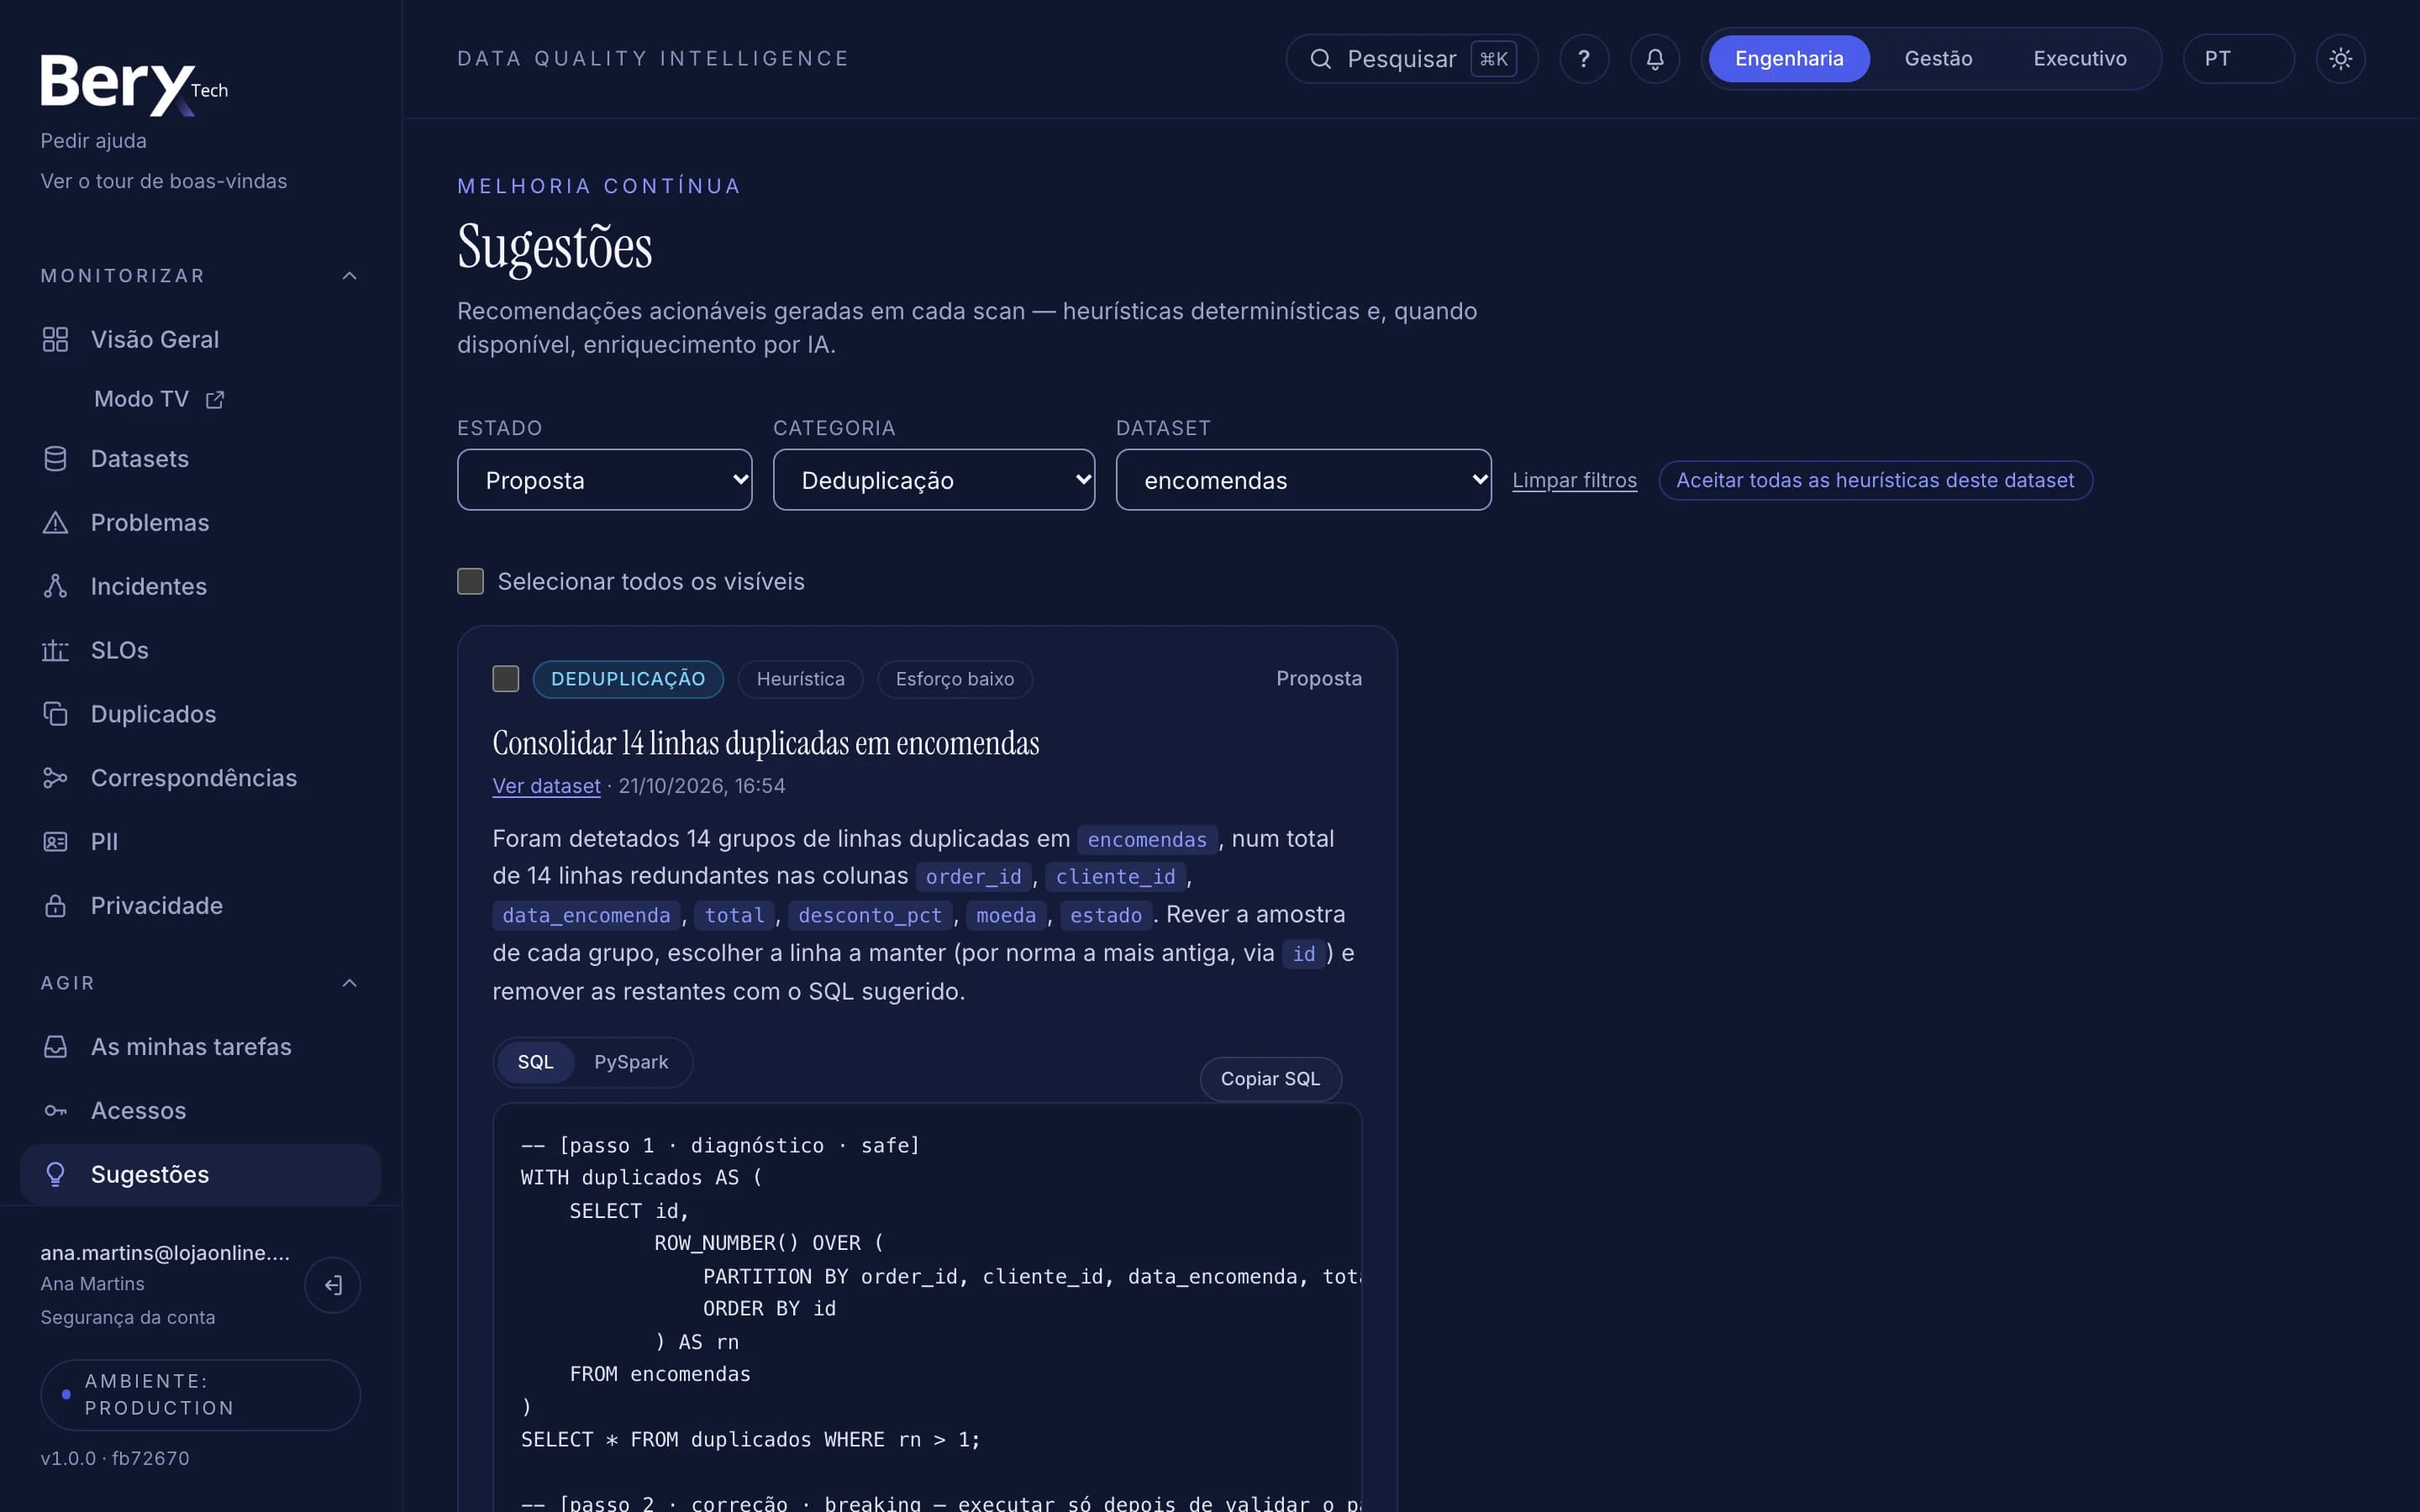Open the help question mark icon
This screenshot has height=1512, width=2420.
1584,59
